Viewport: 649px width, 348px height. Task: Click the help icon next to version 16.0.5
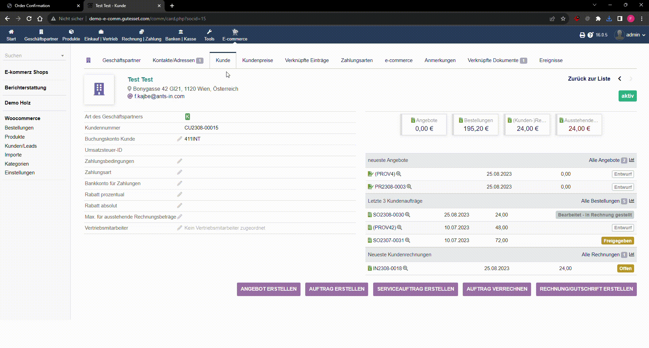pos(591,35)
